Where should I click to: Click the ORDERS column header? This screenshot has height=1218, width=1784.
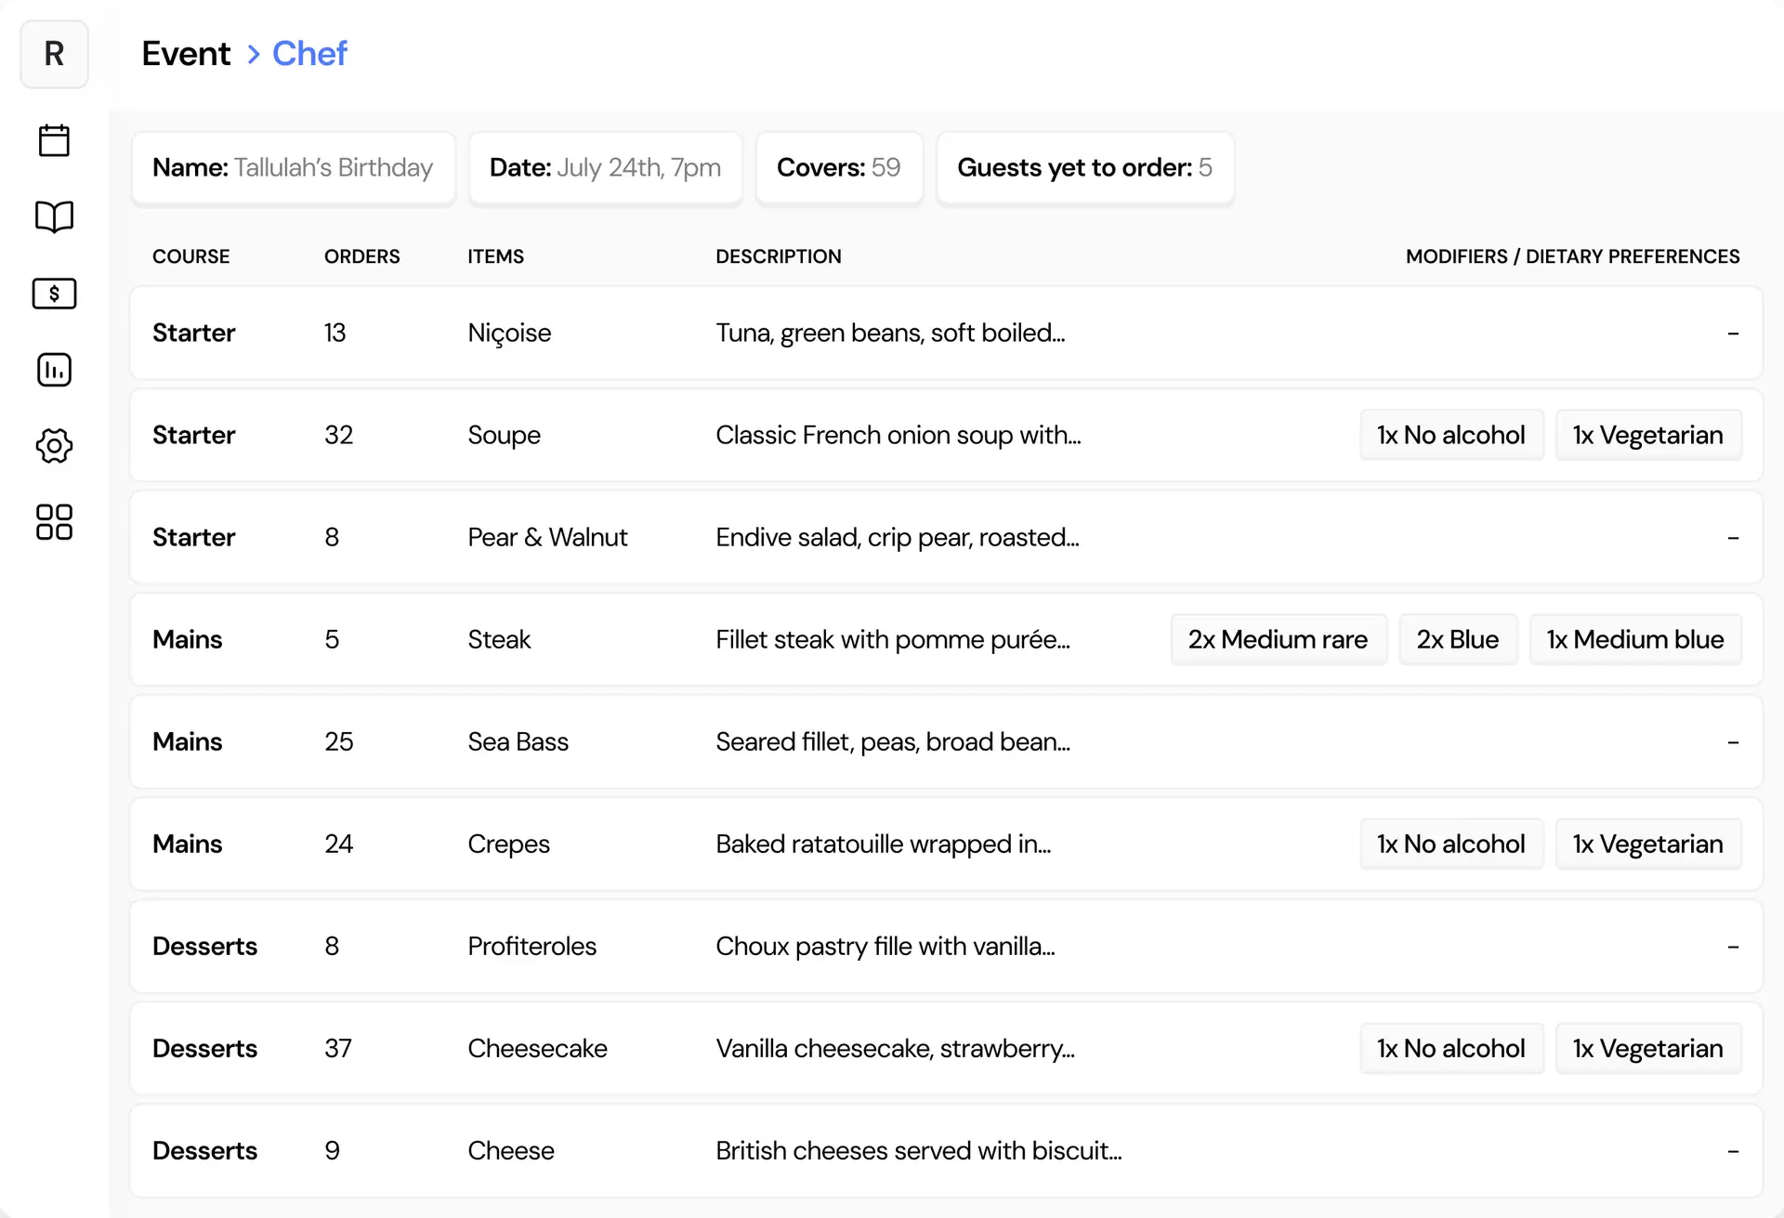(x=361, y=256)
